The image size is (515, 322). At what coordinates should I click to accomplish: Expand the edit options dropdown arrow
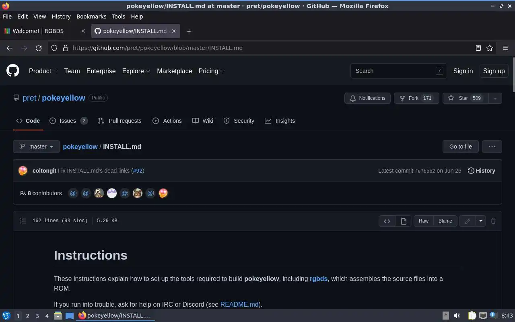point(480,221)
